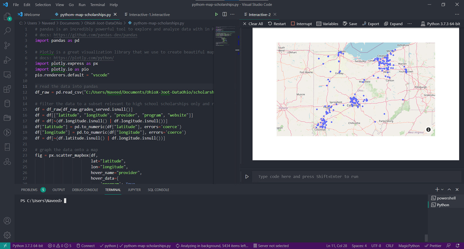Change indentation via Spaces: 4
Image resolution: width=464 pixels, height=249 pixels.
point(359,246)
